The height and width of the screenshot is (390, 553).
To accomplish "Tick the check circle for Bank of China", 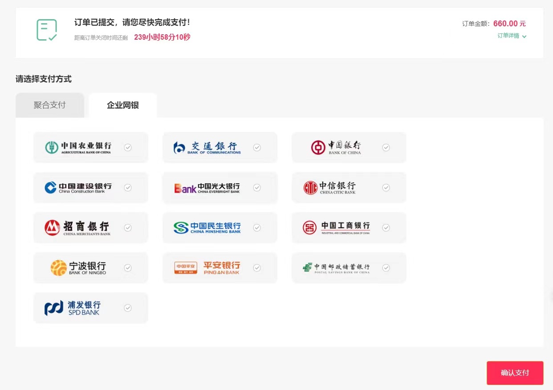I will [x=386, y=148].
